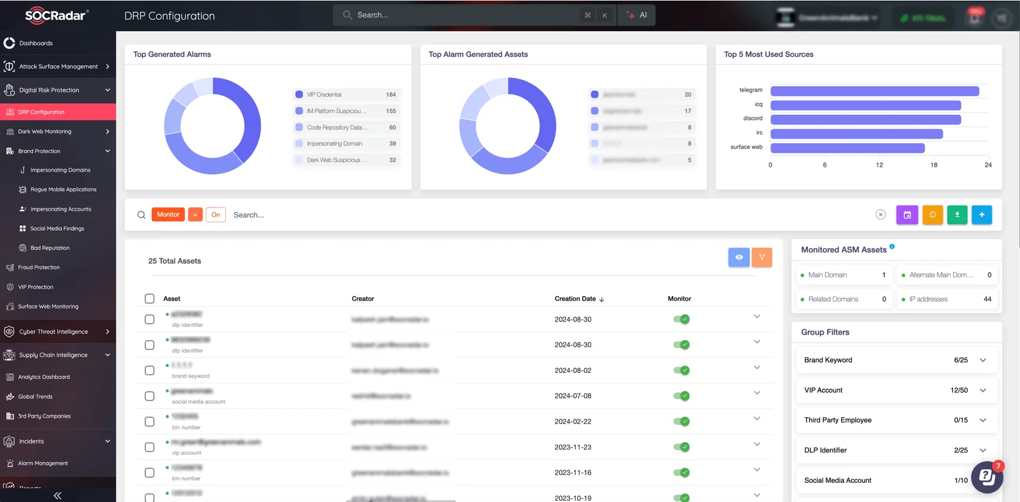This screenshot has height=502, width=1020.
Task: Click the Main Domain monitored asset card
Action: [x=844, y=275]
